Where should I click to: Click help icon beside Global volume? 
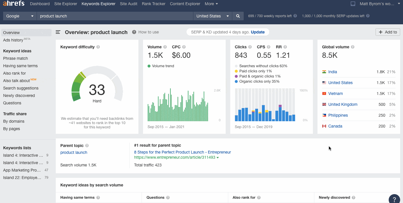pyautogui.click(x=353, y=47)
